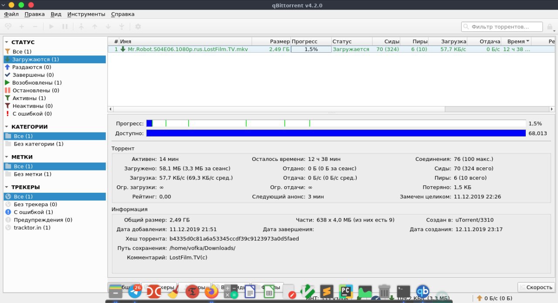The height and width of the screenshot is (303, 558).
Task: Open the trash can dock icon
Action: coord(384,292)
